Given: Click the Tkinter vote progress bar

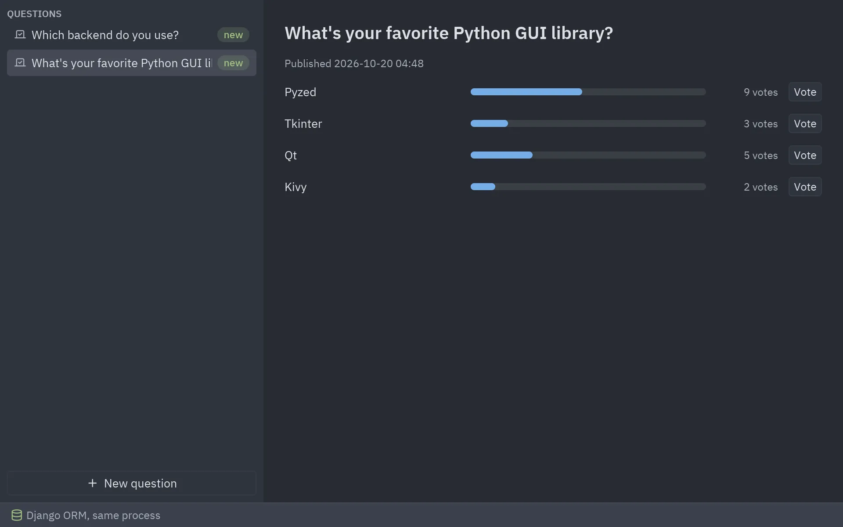Looking at the screenshot, I should [x=588, y=123].
